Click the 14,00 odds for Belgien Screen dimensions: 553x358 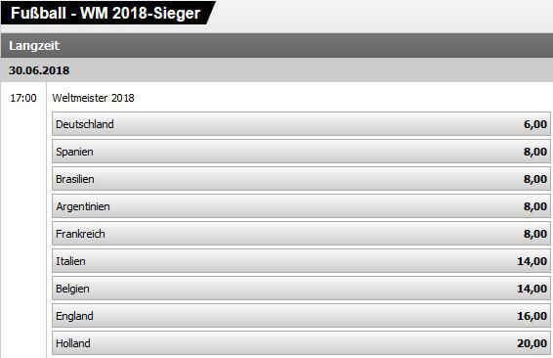pyautogui.click(x=532, y=289)
